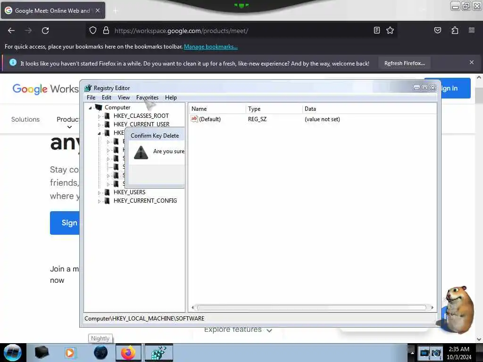Click the padlock site info icon
Viewport: 483px width, 362px height.
[x=106, y=31]
